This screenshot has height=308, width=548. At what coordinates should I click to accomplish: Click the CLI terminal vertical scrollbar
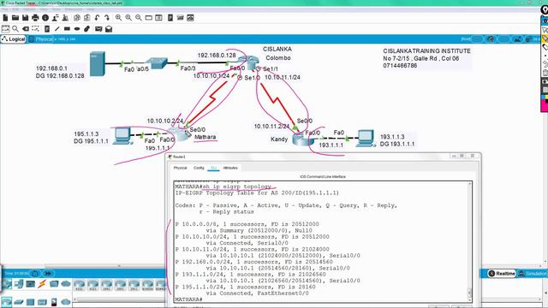click(470, 241)
